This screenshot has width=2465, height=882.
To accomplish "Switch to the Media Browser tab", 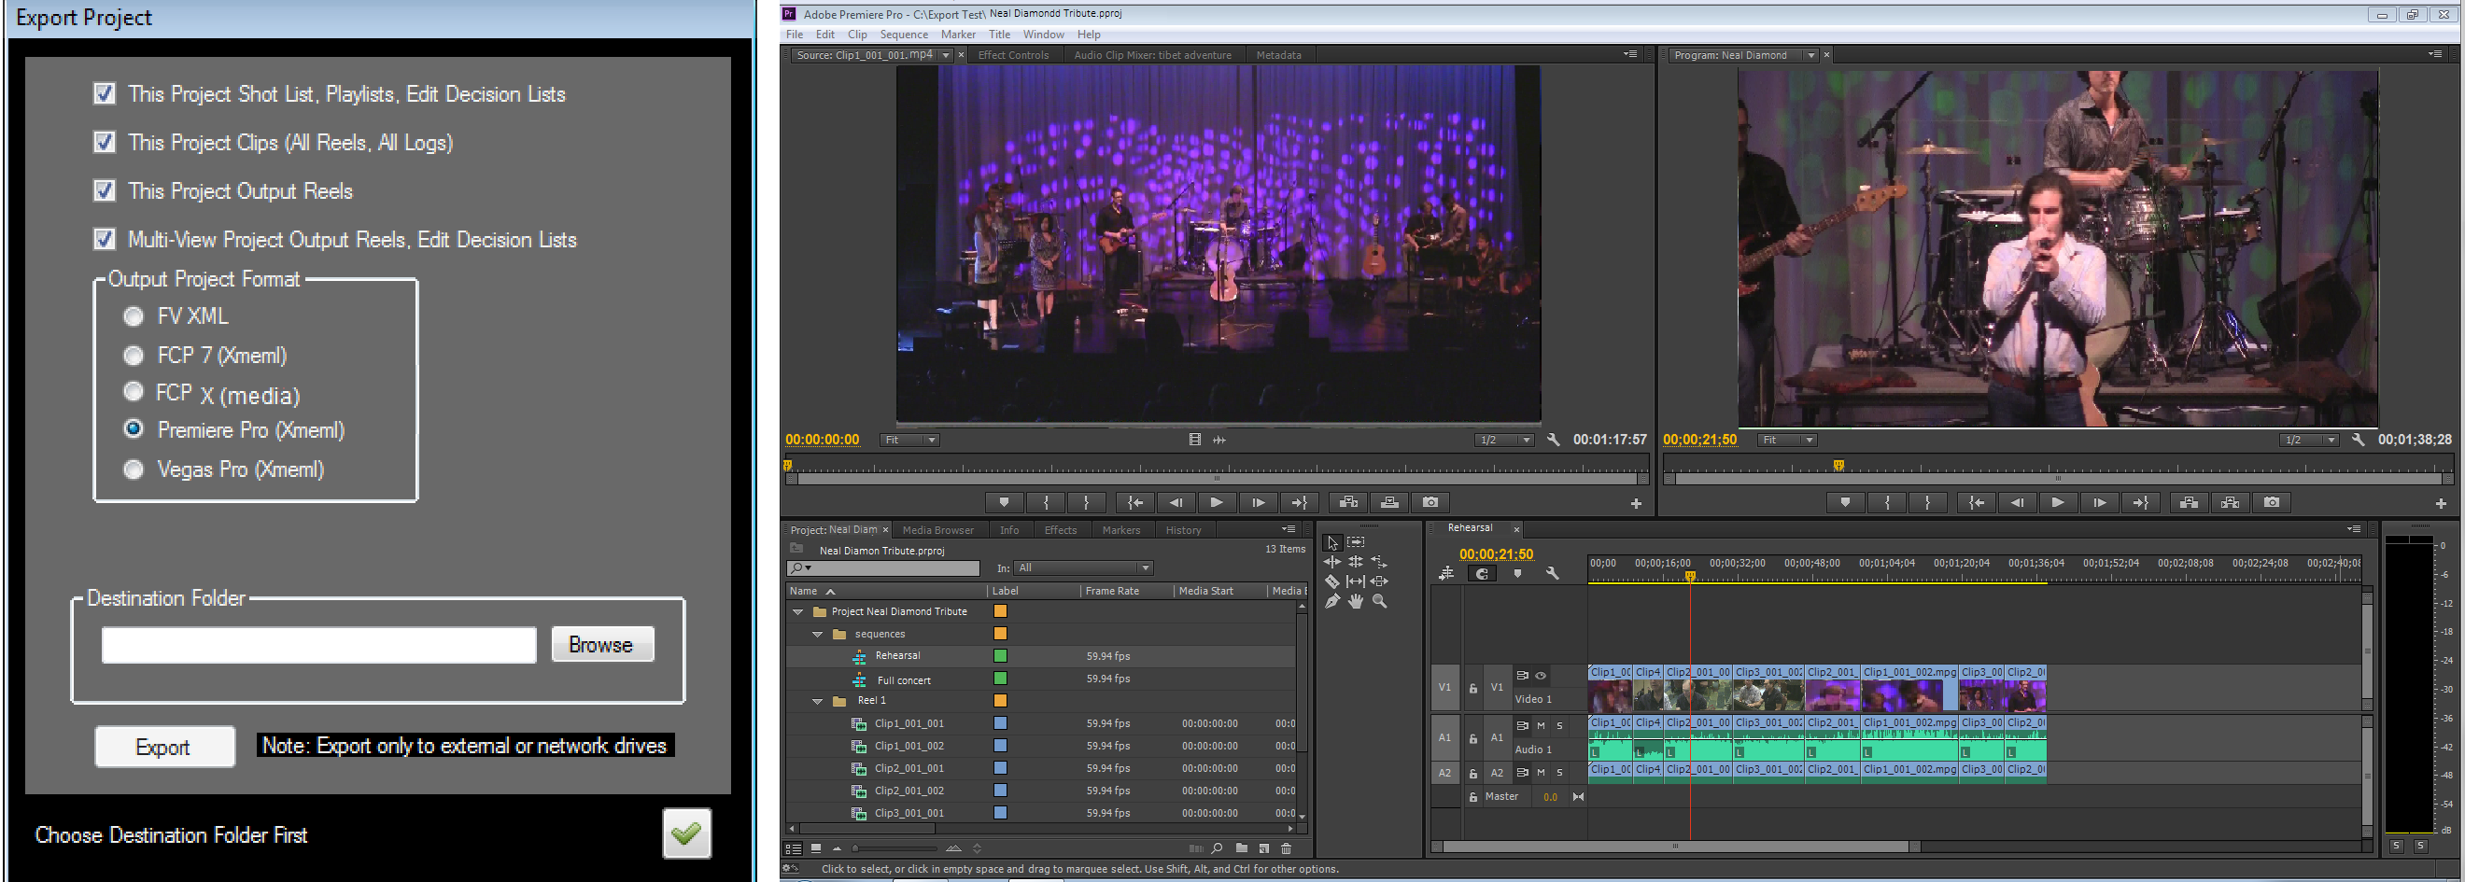I will click(937, 530).
